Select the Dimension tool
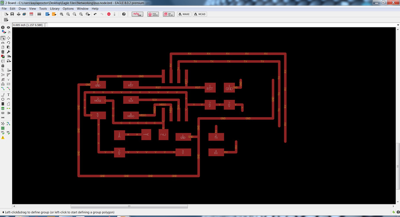The image size is (400, 217). point(3,118)
